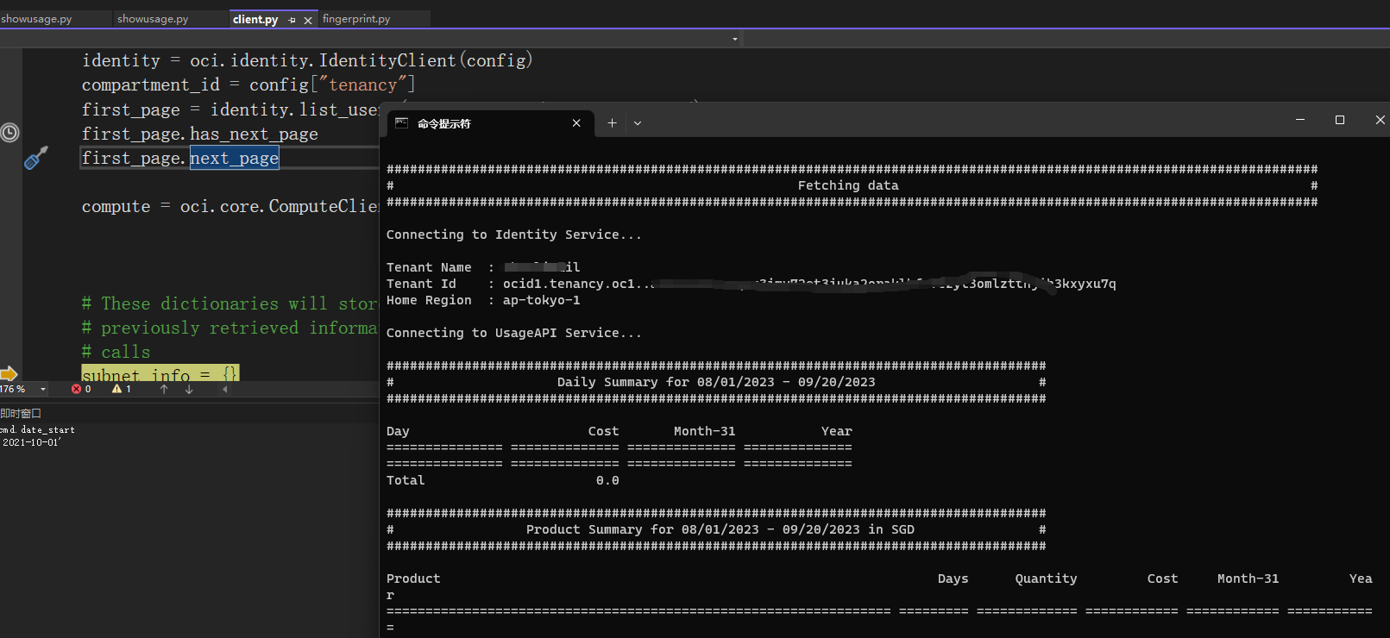This screenshot has width=1390, height=638.
Task: Switch to the client.py editor tab
Action: pos(255,19)
